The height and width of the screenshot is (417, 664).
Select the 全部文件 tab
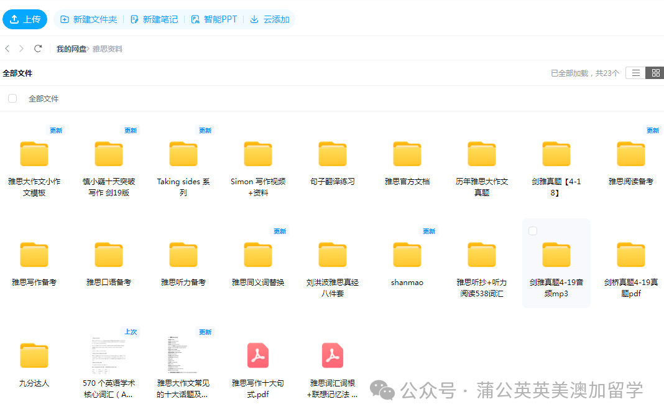(x=18, y=73)
